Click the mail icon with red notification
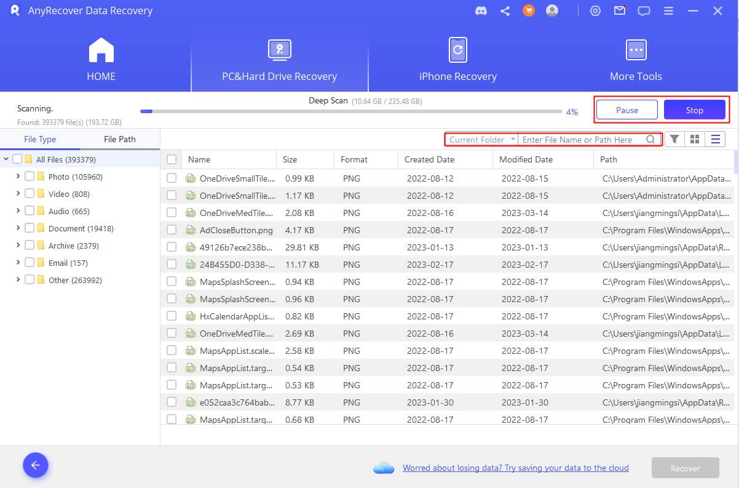Viewport: 739px width, 488px height. click(620, 11)
